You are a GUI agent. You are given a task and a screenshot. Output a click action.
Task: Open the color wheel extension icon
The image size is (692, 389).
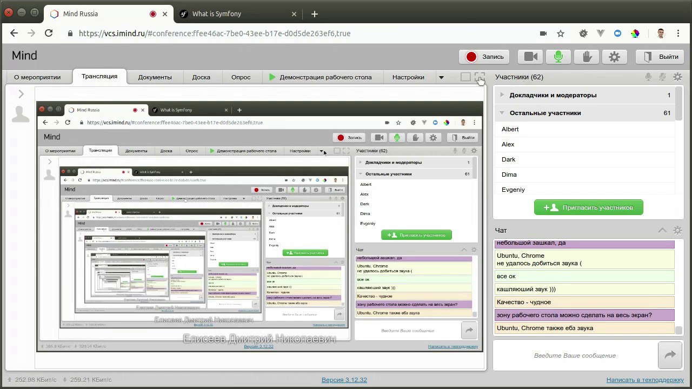click(635, 33)
